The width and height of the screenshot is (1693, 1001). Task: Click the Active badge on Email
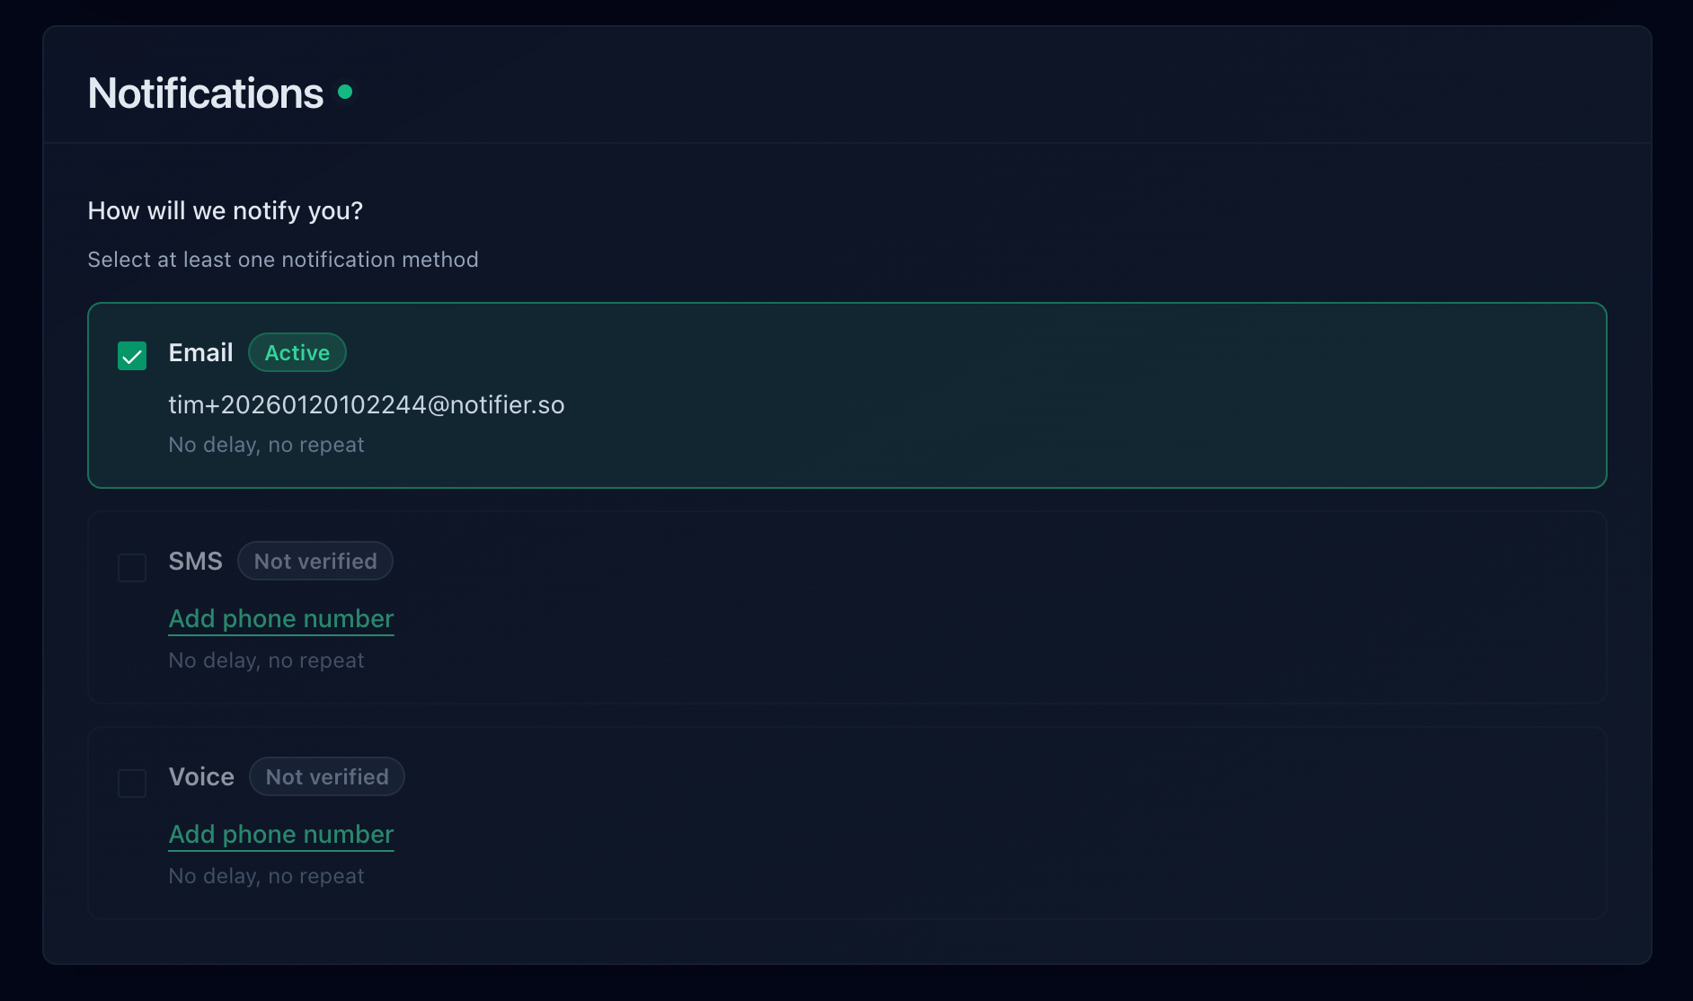(297, 352)
